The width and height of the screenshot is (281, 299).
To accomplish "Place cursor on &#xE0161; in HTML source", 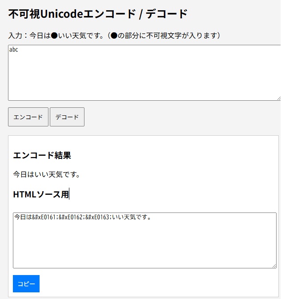I will [45, 217].
